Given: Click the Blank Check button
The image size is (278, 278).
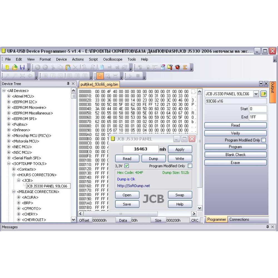Looking at the screenshot, I should [x=235, y=155].
